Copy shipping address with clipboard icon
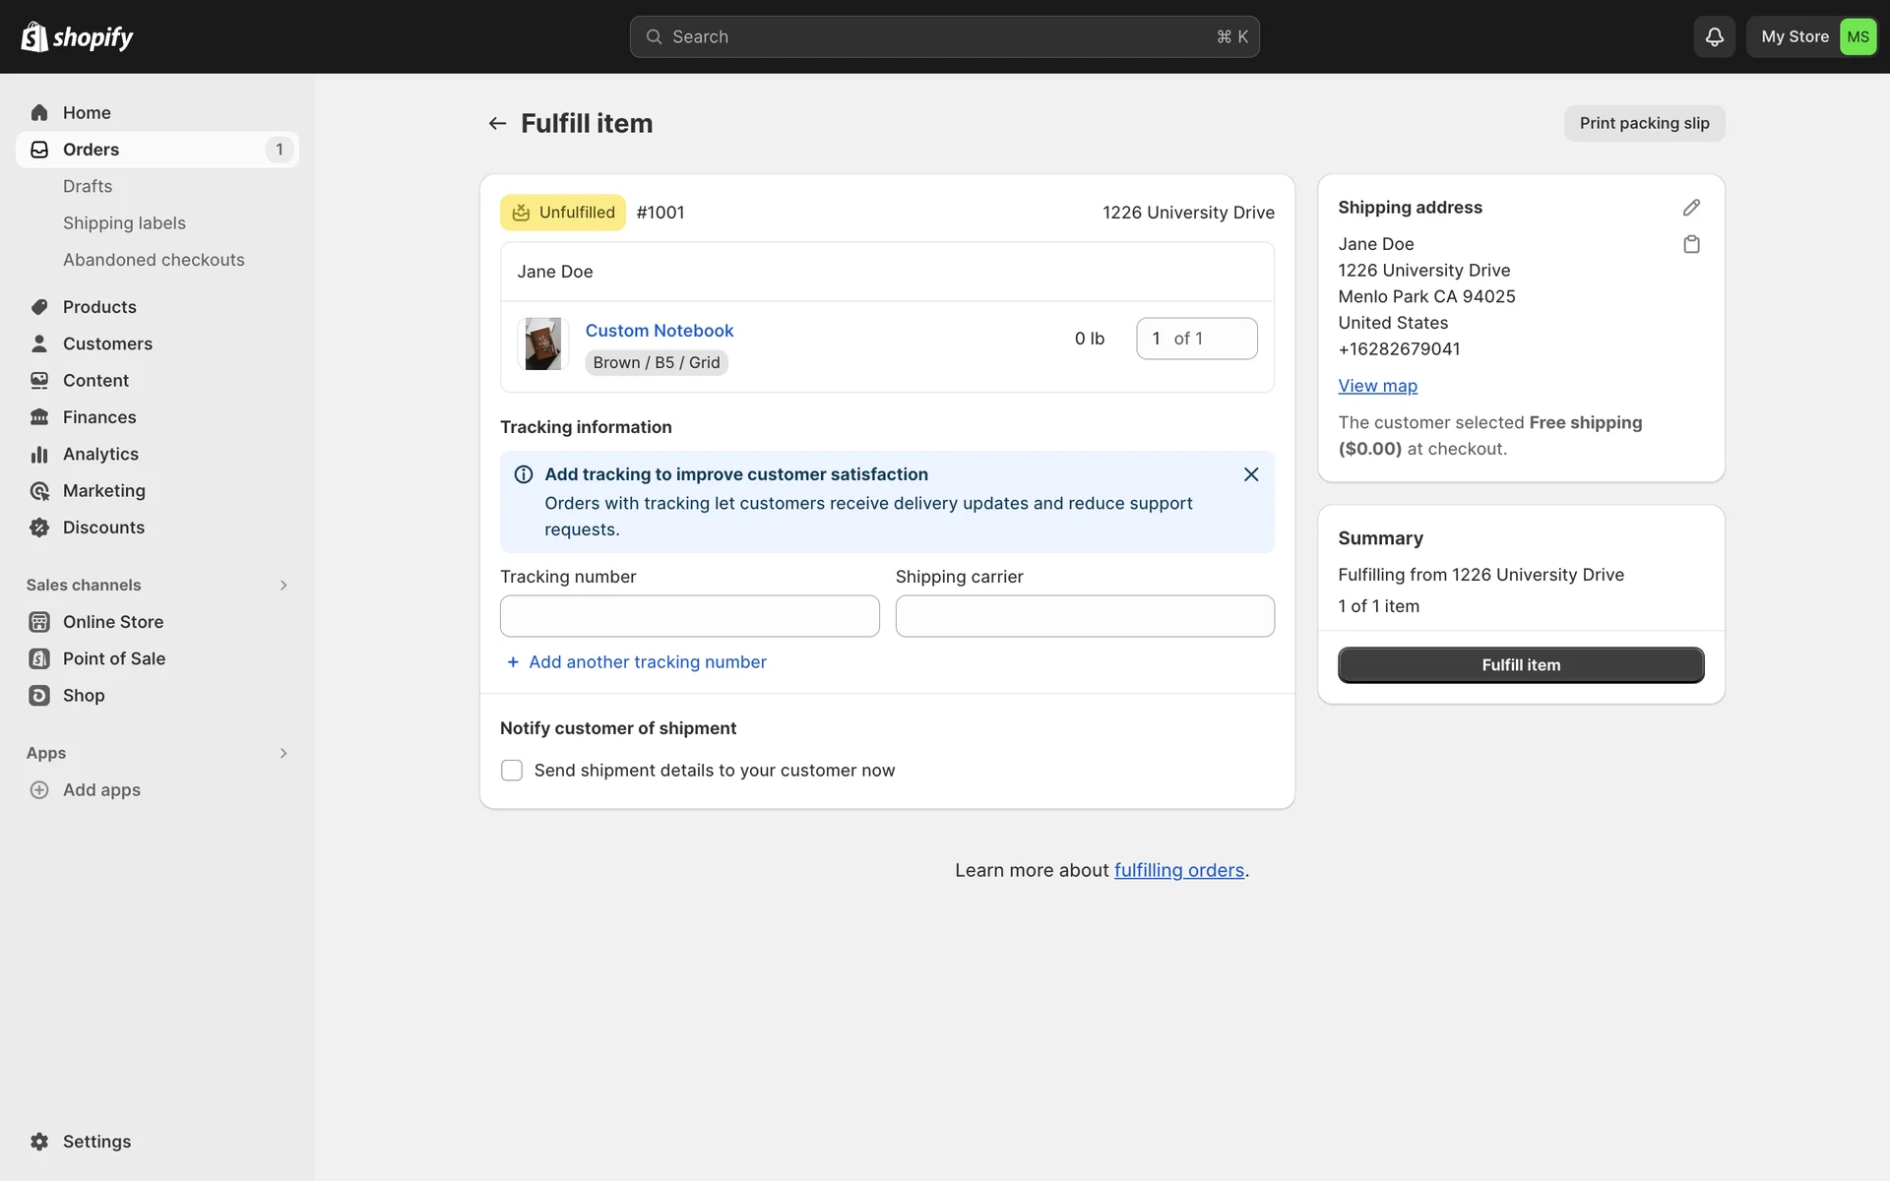 pos(1691,244)
